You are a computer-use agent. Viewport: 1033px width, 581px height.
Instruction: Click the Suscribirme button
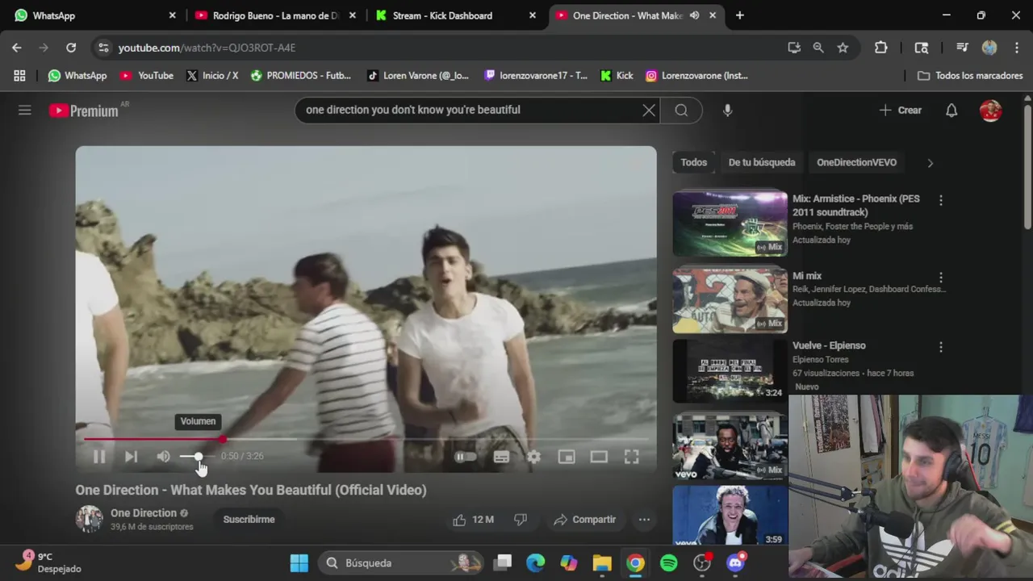[x=249, y=520]
